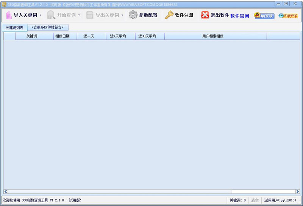This screenshot has width=303, height=206.
Task: Click the 开始查询 magnifier icon
Action: [51, 15]
